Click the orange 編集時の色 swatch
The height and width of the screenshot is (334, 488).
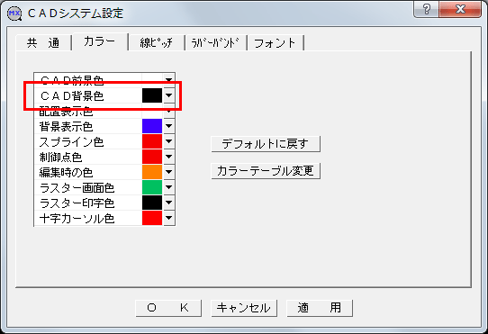pyautogui.click(x=152, y=172)
